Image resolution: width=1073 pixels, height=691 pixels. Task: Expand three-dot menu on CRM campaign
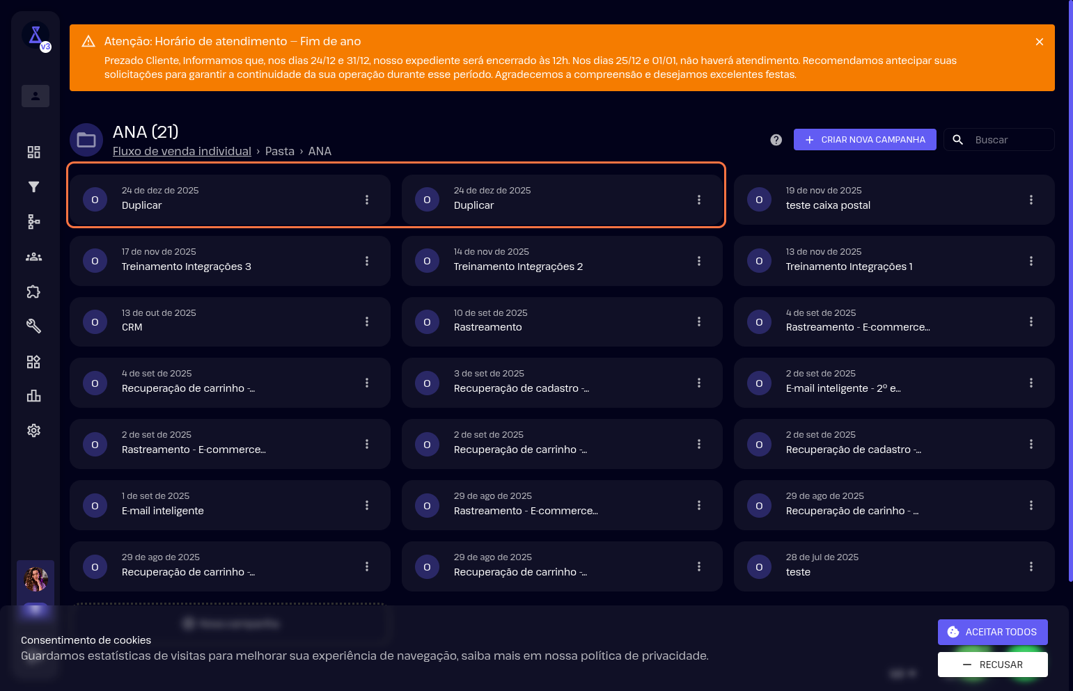(x=367, y=321)
